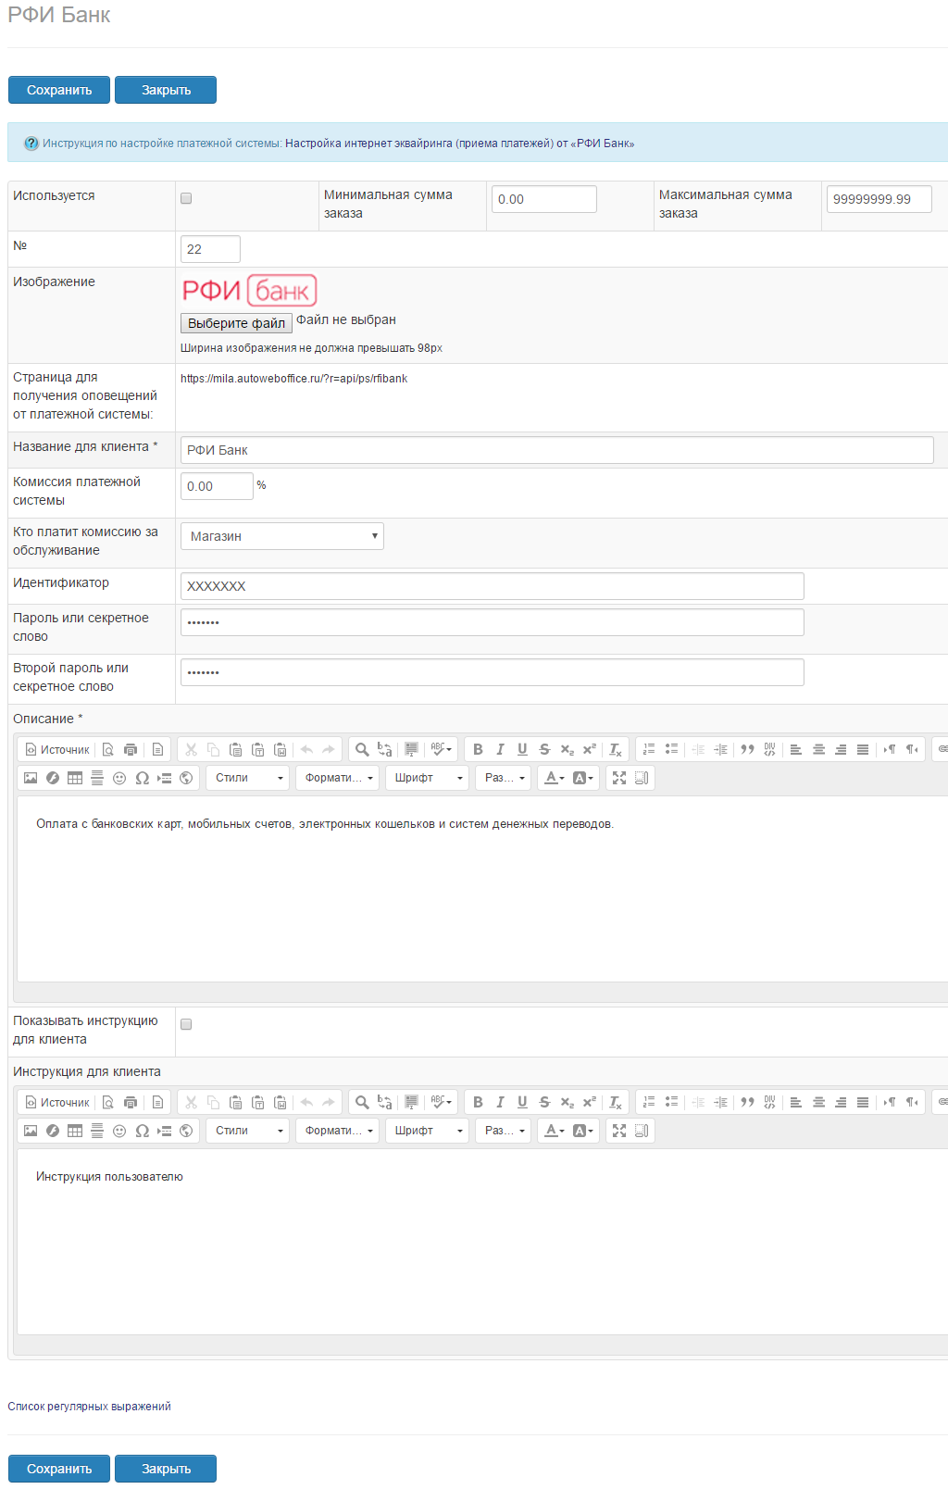Viewport: 948px width, 1489px height.
Task: Click the Идентификатор input field
Action: point(492,586)
